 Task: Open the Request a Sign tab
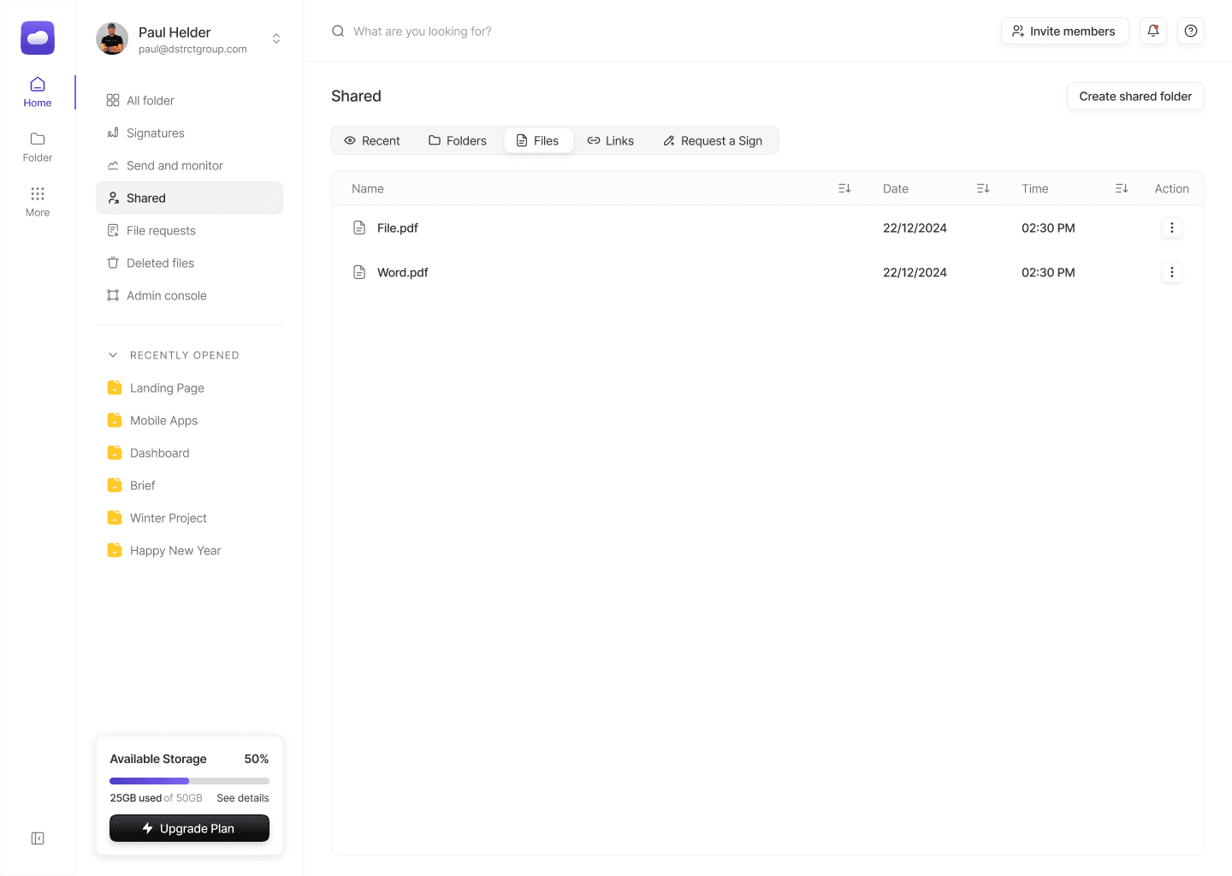pos(713,140)
